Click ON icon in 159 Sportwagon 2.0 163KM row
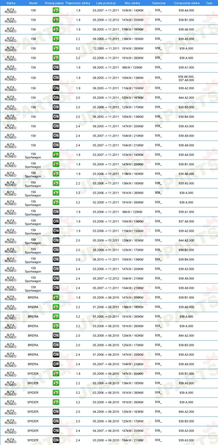218x445 pixels. click(56, 240)
